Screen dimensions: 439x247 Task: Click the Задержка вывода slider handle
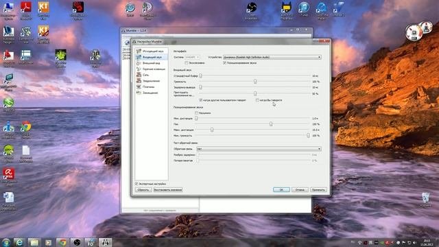(200, 87)
